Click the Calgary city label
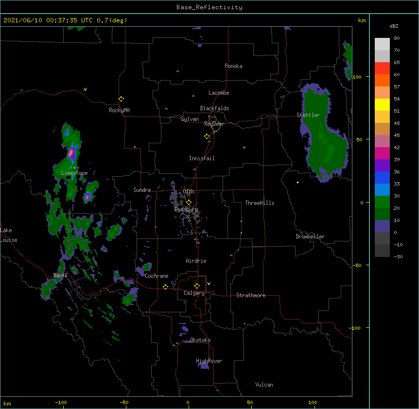The image size is (419, 409). point(194,293)
